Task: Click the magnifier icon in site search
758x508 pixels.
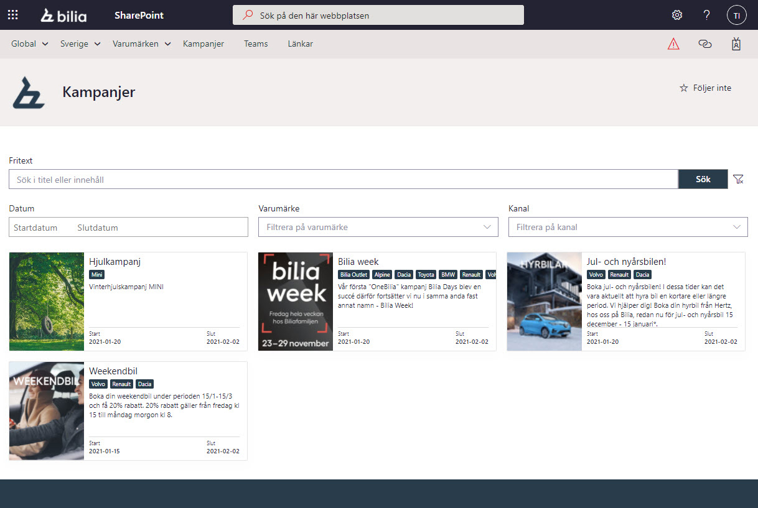Action: (248, 15)
